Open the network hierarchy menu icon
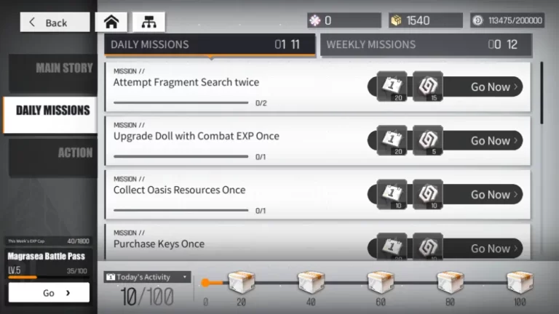This screenshot has height=314, width=559. click(x=148, y=22)
